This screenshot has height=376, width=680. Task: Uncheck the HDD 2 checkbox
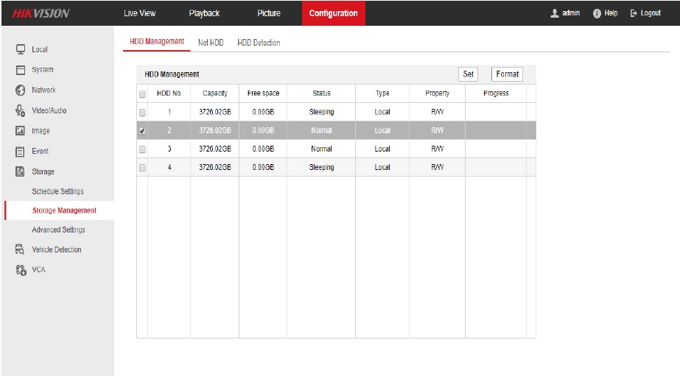(x=142, y=131)
